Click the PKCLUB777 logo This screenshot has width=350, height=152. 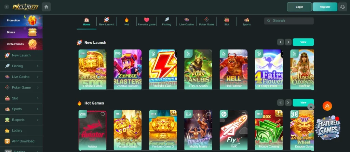(x=25, y=7)
